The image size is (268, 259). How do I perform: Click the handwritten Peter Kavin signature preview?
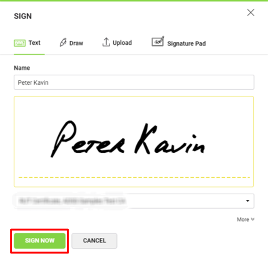tap(128, 139)
